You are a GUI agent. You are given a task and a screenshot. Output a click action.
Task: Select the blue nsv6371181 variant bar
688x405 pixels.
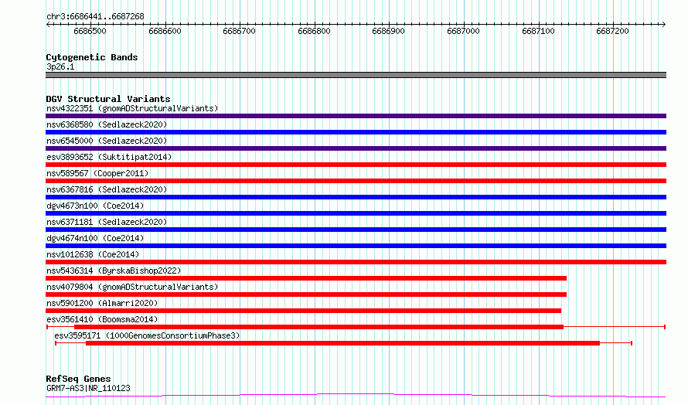point(356,230)
